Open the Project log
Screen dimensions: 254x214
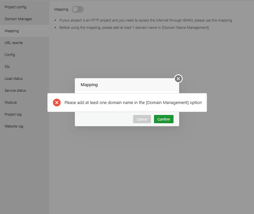tap(25, 114)
